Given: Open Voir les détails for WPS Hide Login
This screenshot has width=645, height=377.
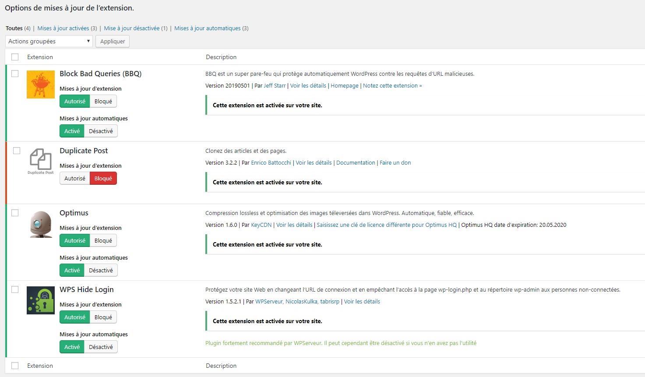Looking at the screenshot, I should pyautogui.click(x=362, y=301).
